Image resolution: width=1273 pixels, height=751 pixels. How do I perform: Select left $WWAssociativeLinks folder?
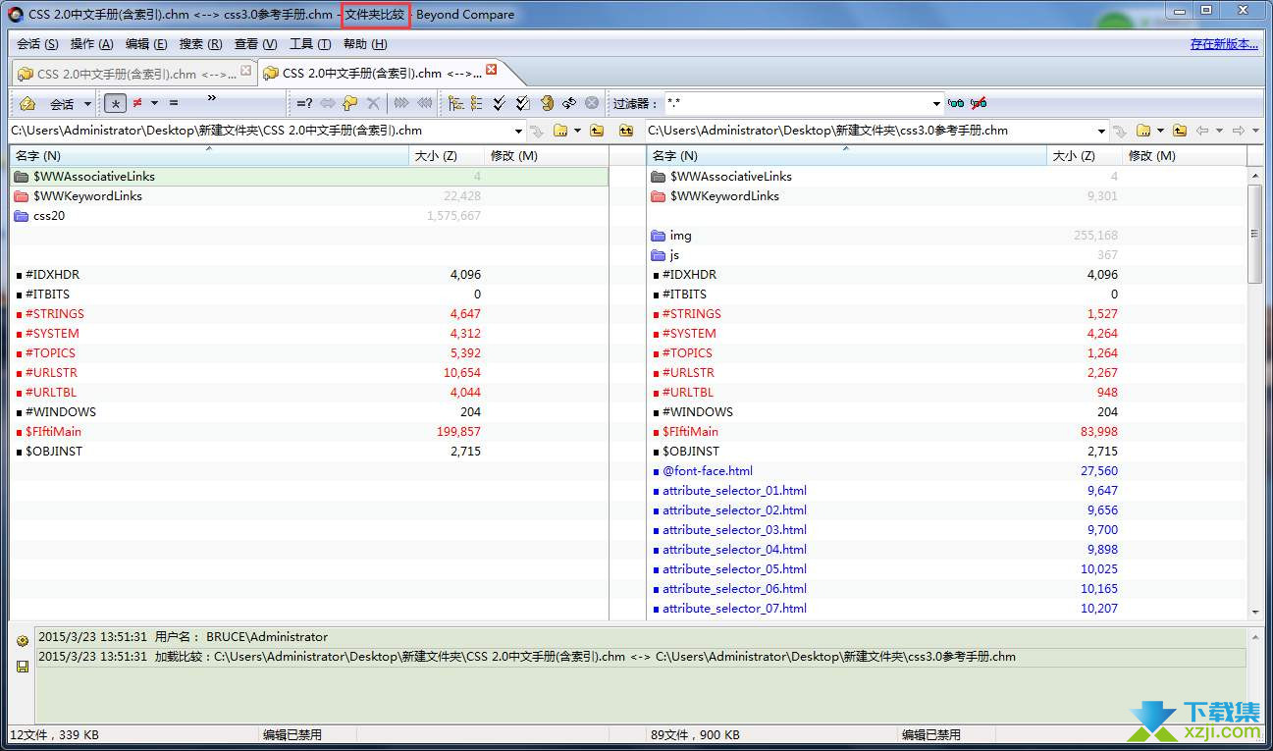coord(308,177)
